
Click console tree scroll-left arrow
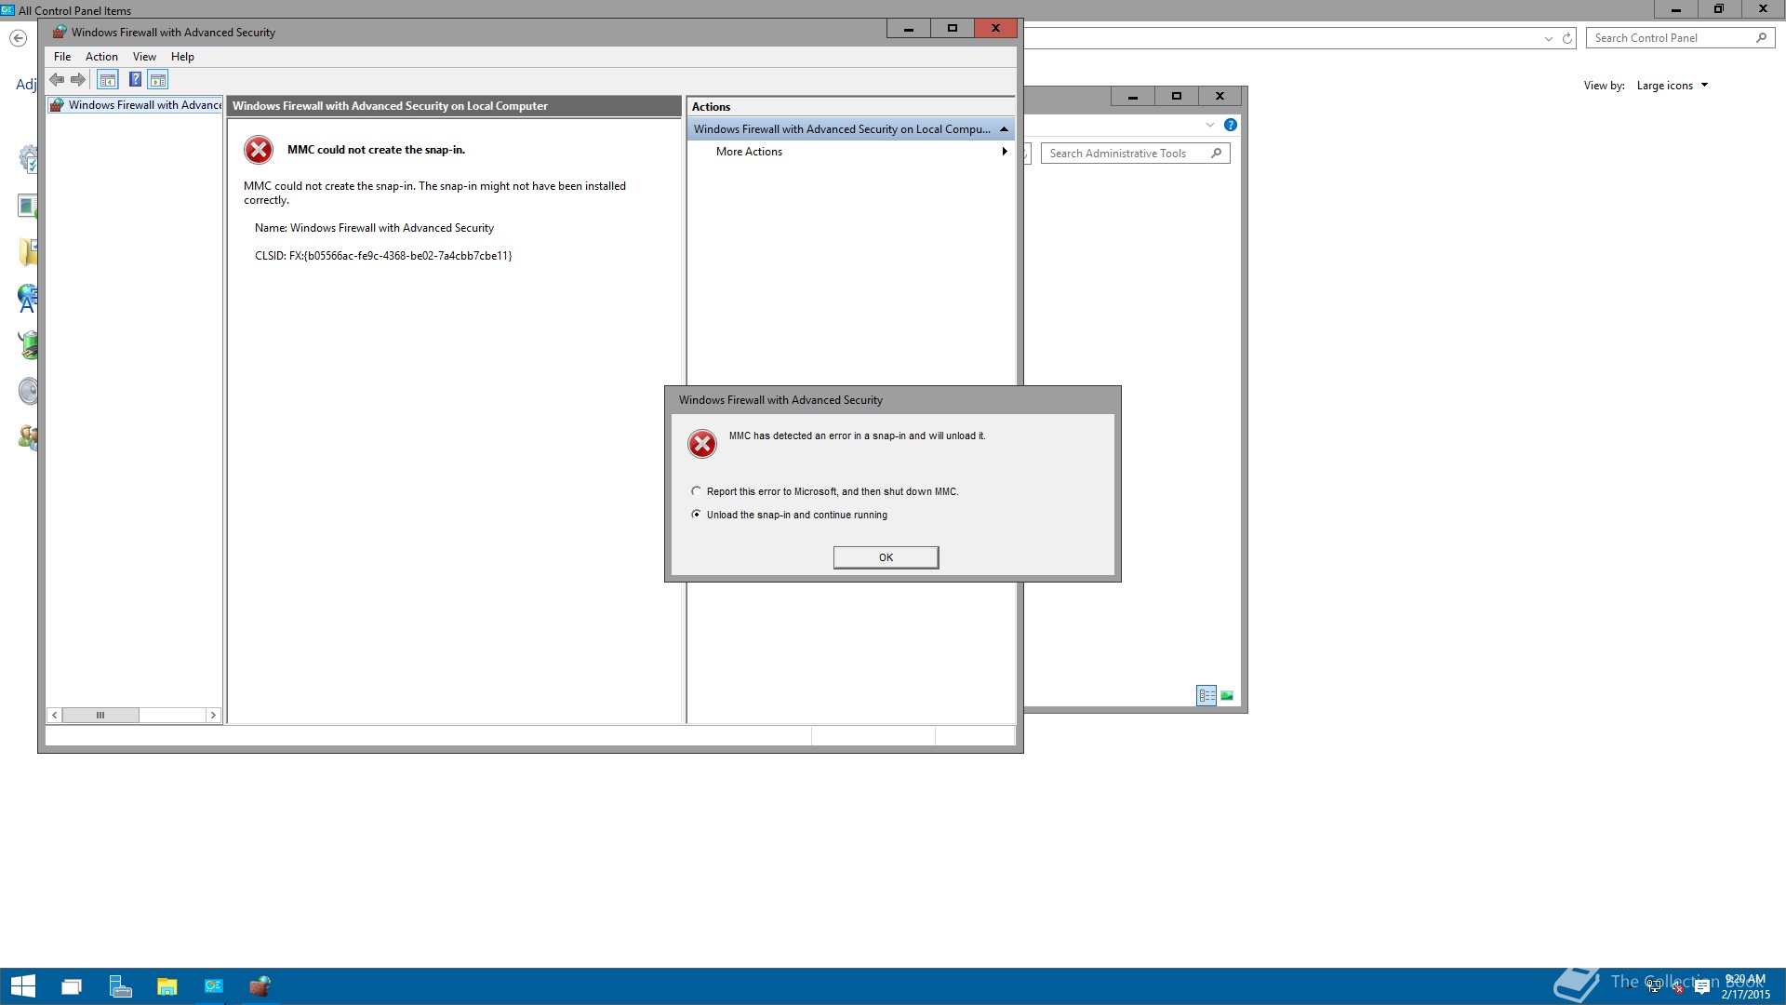pyautogui.click(x=55, y=715)
